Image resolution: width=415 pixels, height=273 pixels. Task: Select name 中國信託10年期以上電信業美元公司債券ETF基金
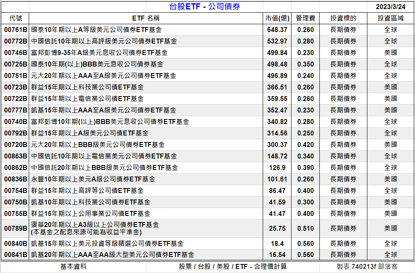[x=104, y=156]
